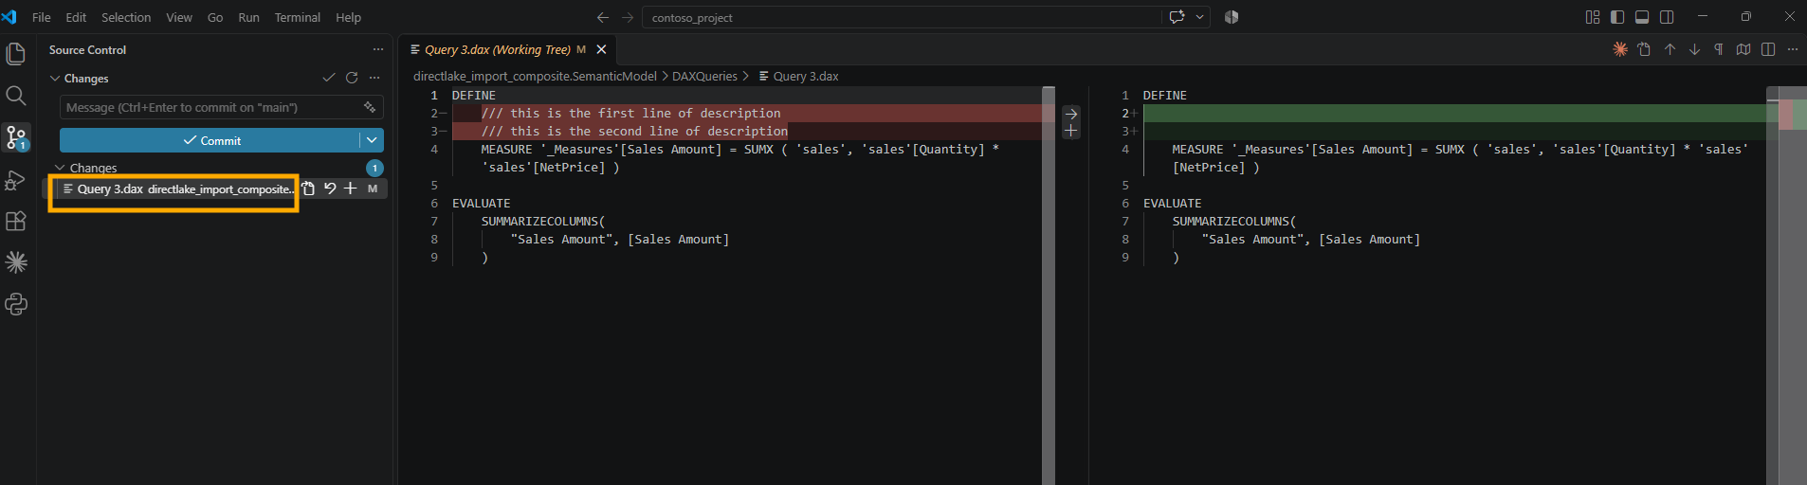Open the Explorer view in activity bar
The width and height of the screenshot is (1807, 485).
click(x=16, y=54)
